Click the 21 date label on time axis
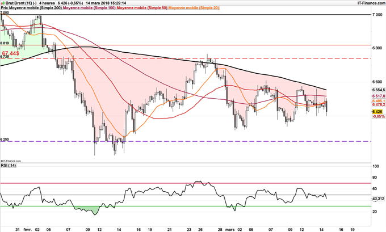The height and width of the screenshot is (232, 386). tap(169, 229)
